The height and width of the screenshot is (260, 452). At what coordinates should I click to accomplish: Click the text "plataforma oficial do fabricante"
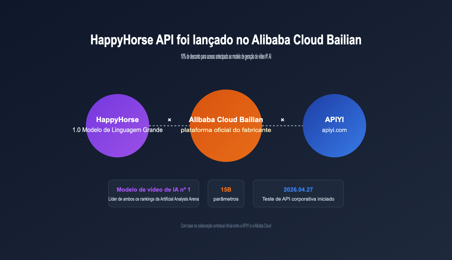[x=226, y=130]
